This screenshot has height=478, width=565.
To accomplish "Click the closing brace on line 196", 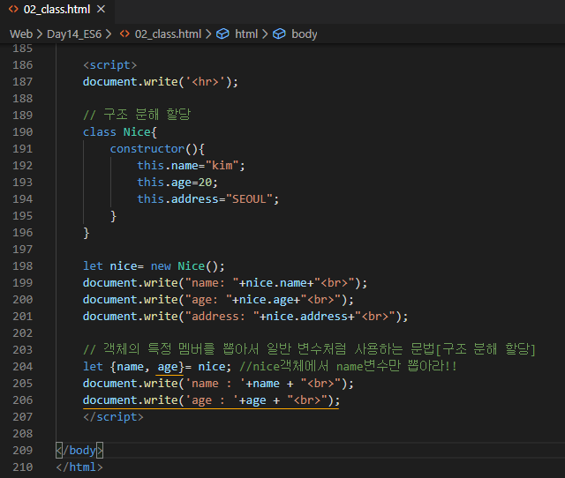I will tap(87, 233).
